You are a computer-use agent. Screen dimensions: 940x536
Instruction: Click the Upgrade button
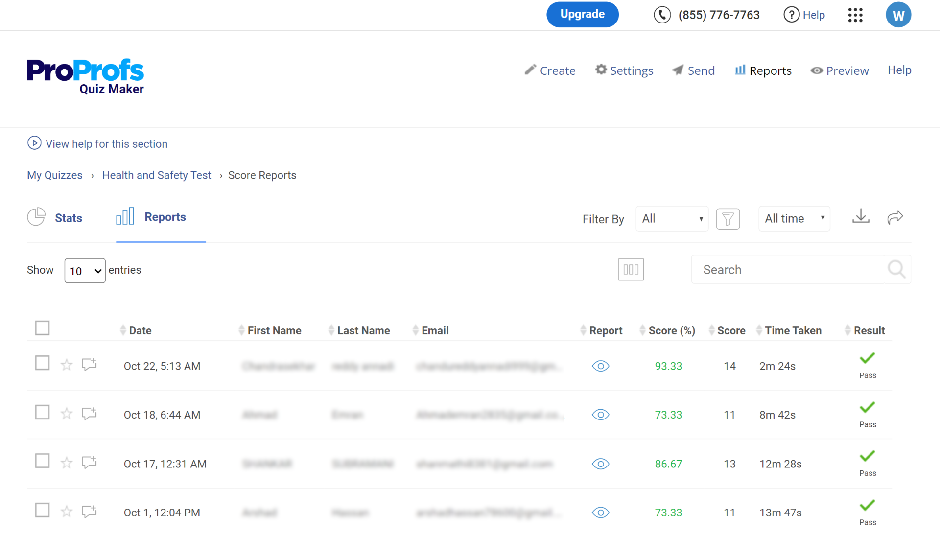pos(582,14)
